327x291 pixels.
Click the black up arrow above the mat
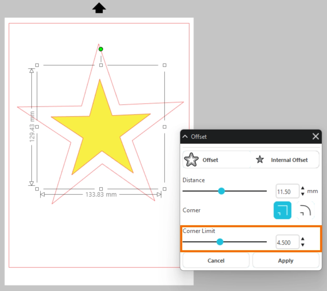[x=99, y=8]
